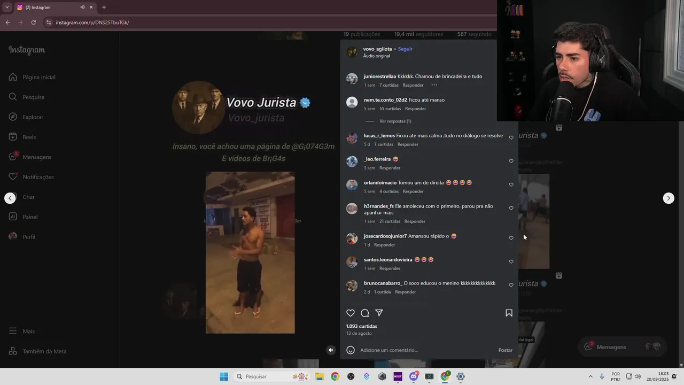
Task: Click Áudio original link
Action: [376, 56]
